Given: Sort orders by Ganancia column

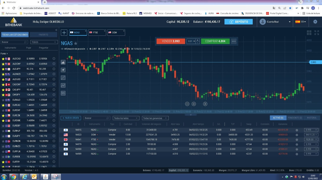Looking at the screenshot, I should click(283, 124).
